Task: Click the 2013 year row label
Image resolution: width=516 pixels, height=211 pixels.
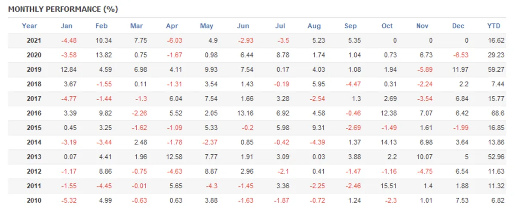Action: coord(34,157)
